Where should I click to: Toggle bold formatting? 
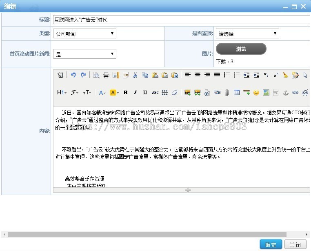click(125, 92)
